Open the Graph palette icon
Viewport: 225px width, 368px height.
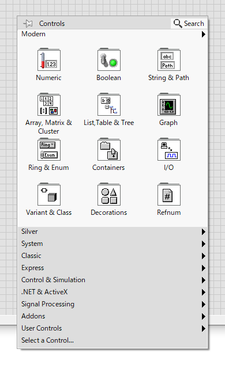coord(169,104)
